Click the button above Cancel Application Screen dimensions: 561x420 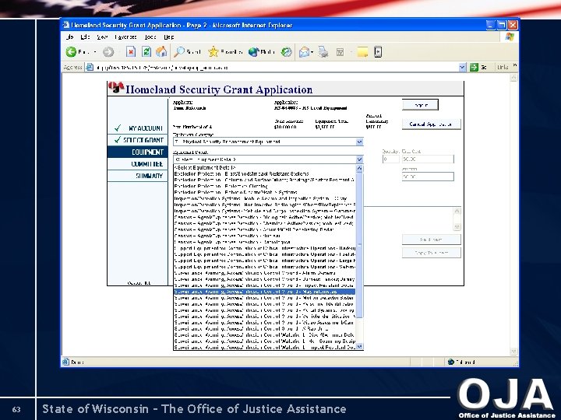pyautogui.click(x=421, y=105)
